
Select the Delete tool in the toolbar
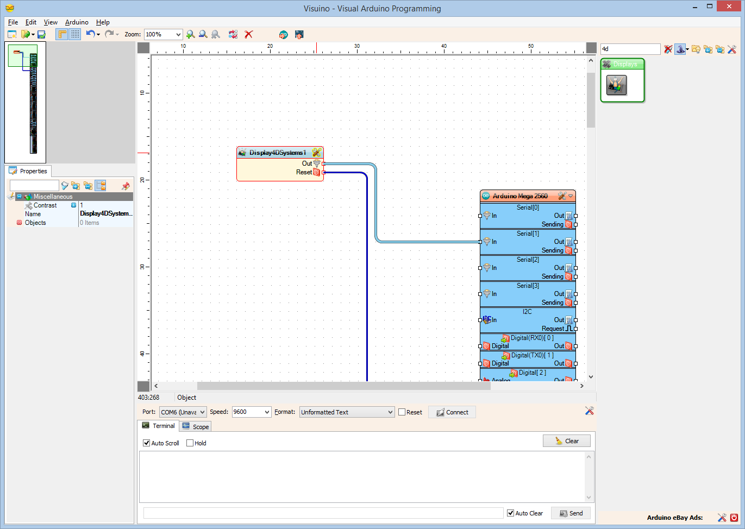(x=249, y=34)
